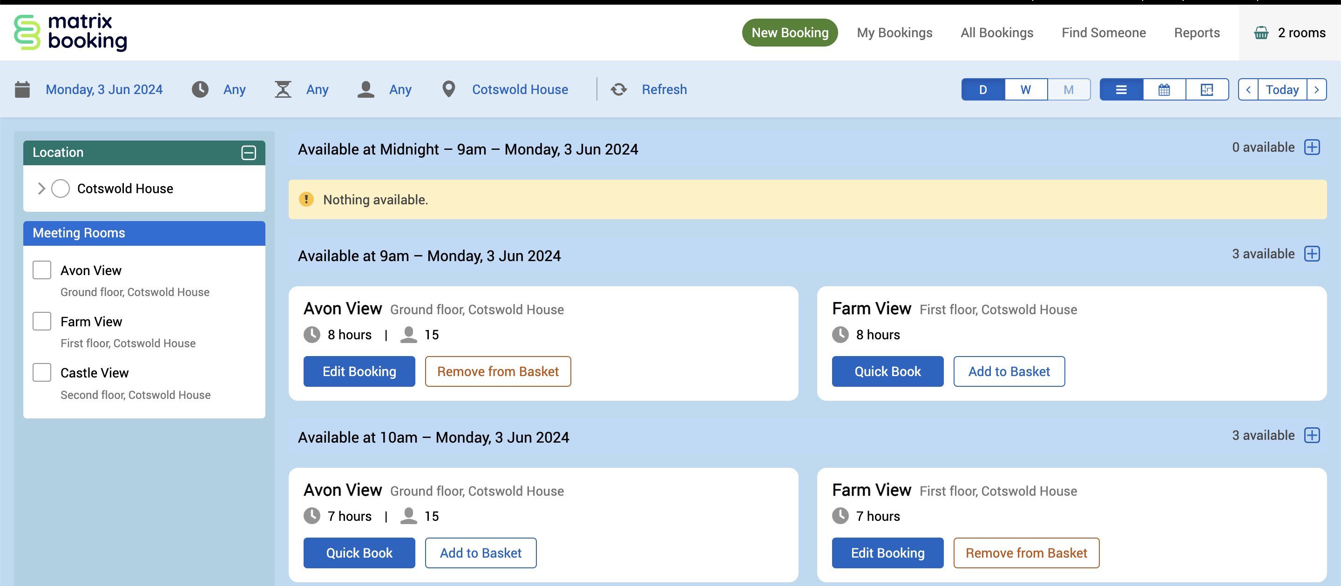Go to next day arrow

pyautogui.click(x=1316, y=89)
